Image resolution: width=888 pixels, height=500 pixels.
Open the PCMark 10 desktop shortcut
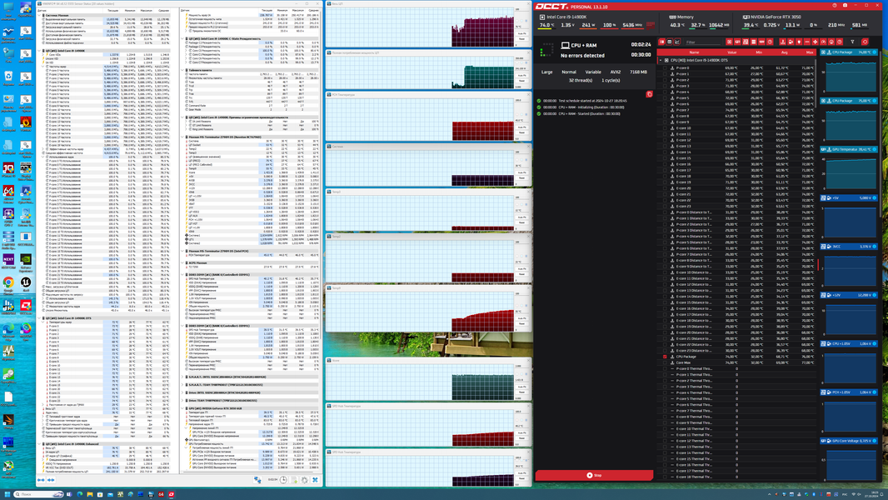pos(8,171)
